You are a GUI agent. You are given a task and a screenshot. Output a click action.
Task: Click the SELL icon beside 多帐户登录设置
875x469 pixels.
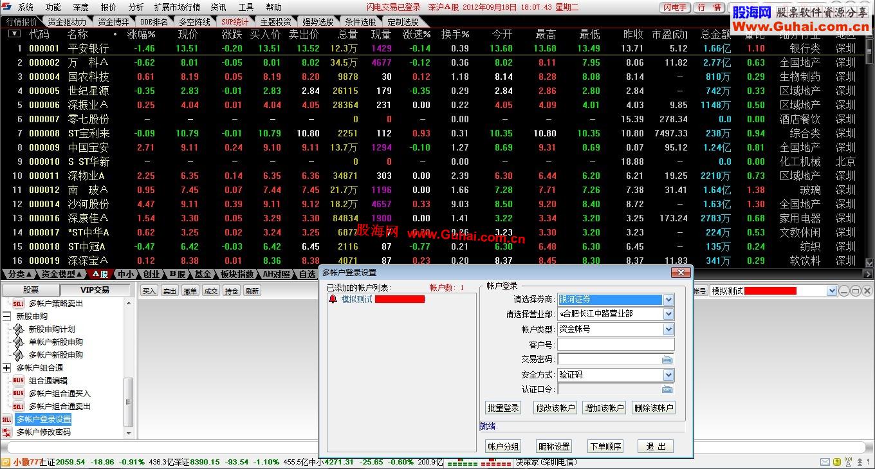(6, 419)
